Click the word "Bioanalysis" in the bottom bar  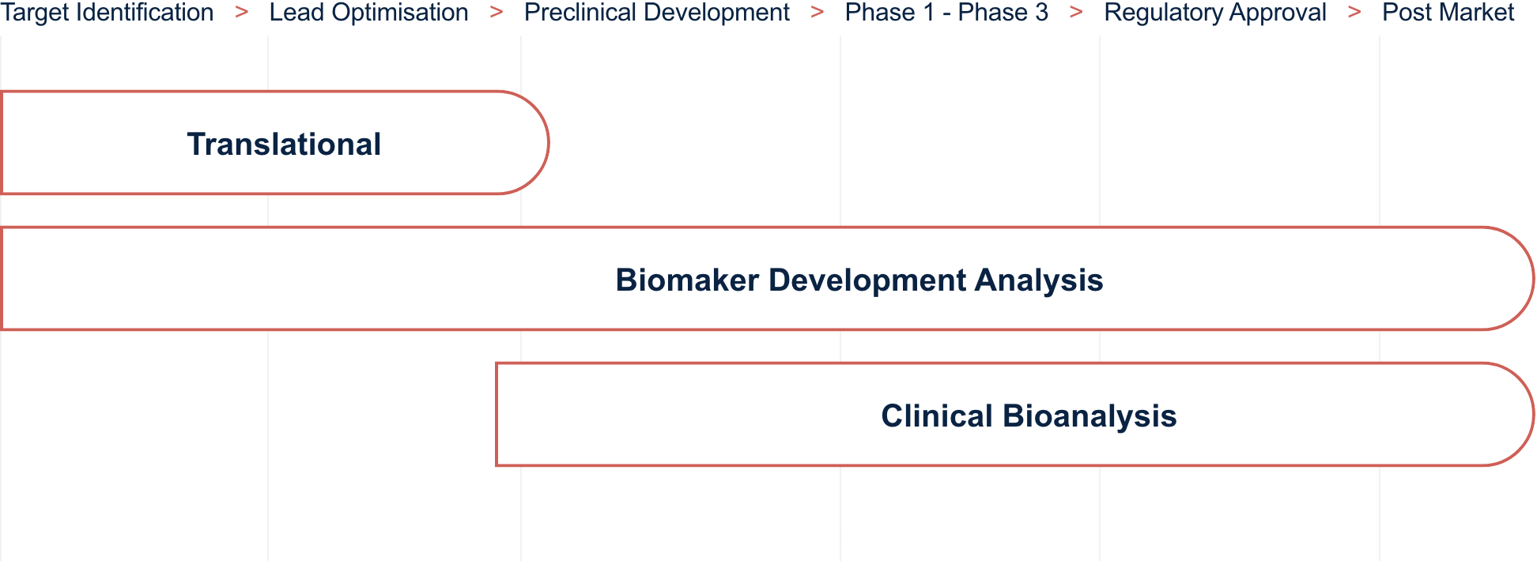(x=1089, y=416)
